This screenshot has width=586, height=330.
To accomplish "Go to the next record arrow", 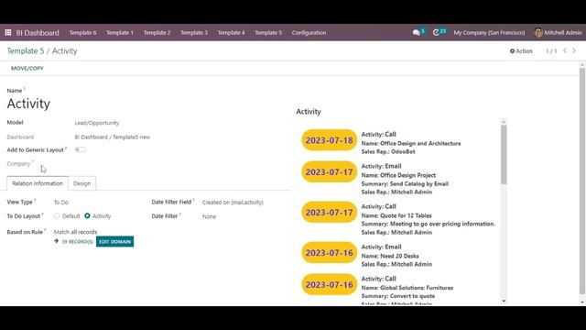I will tap(574, 50).
